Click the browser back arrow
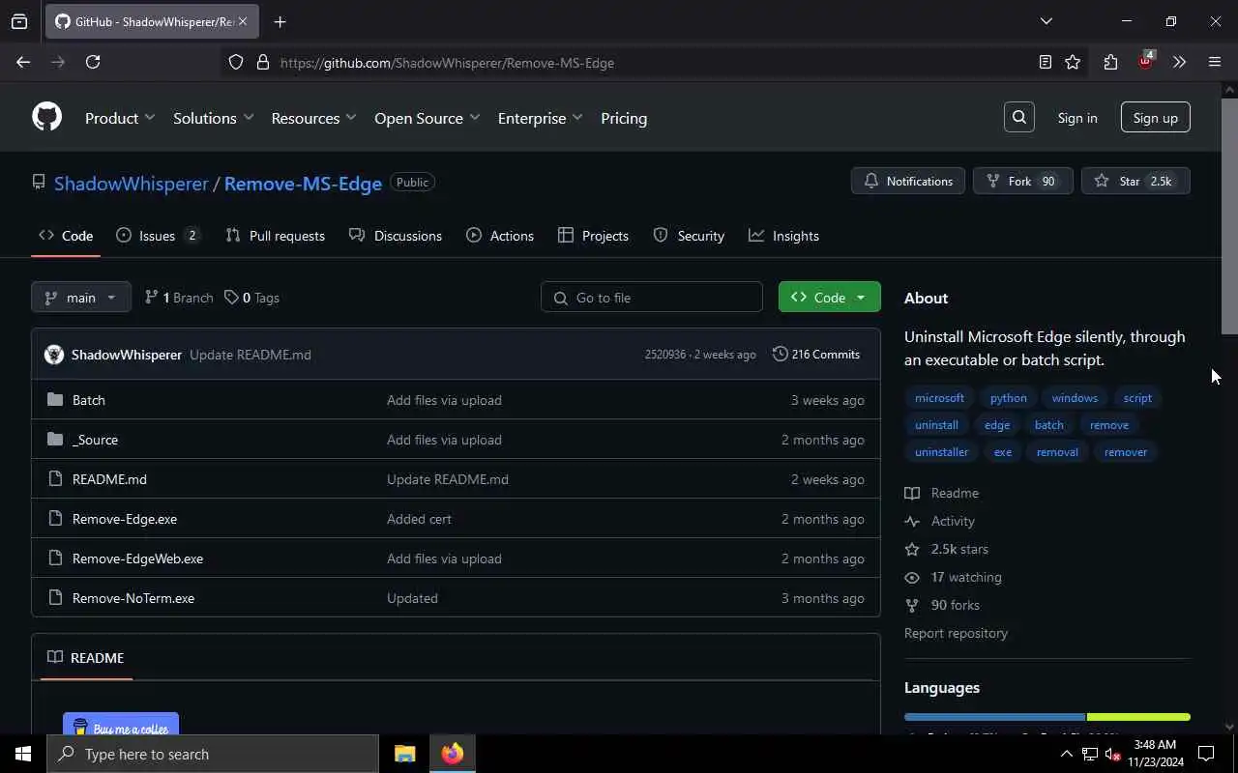Viewport: 1238px width, 773px height. coord(23,62)
